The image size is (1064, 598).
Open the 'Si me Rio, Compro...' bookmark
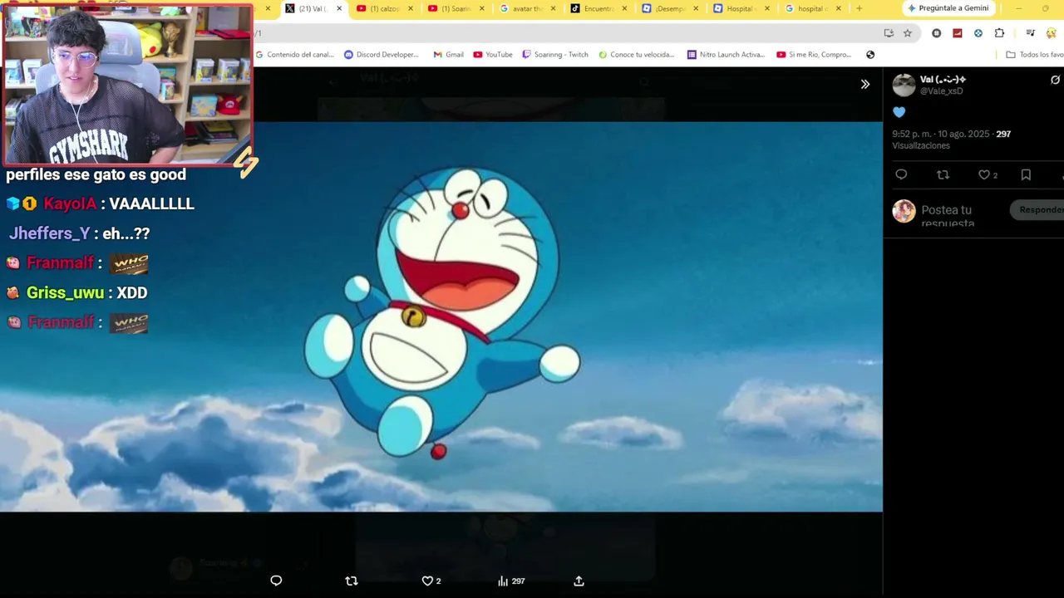[815, 55]
